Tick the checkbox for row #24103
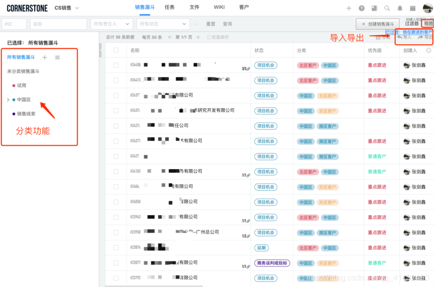The width and height of the screenshot is (434, 287). pyautogui.click(x=116, y=172)
